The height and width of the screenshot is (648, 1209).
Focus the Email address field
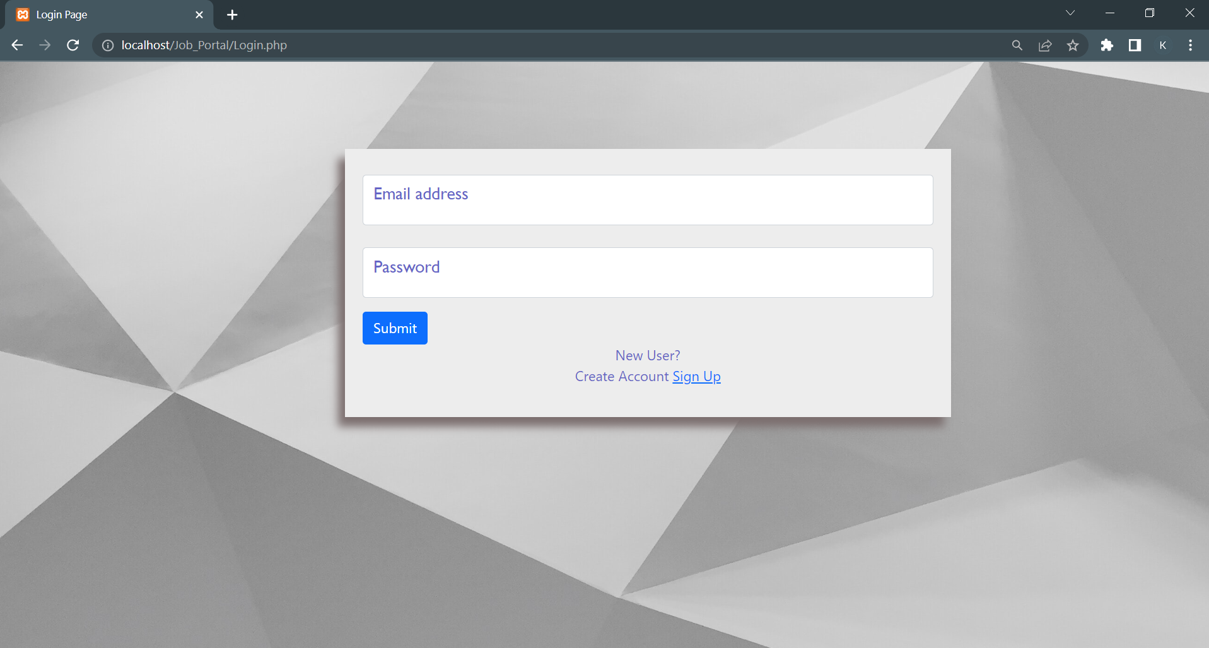(648, 200)
